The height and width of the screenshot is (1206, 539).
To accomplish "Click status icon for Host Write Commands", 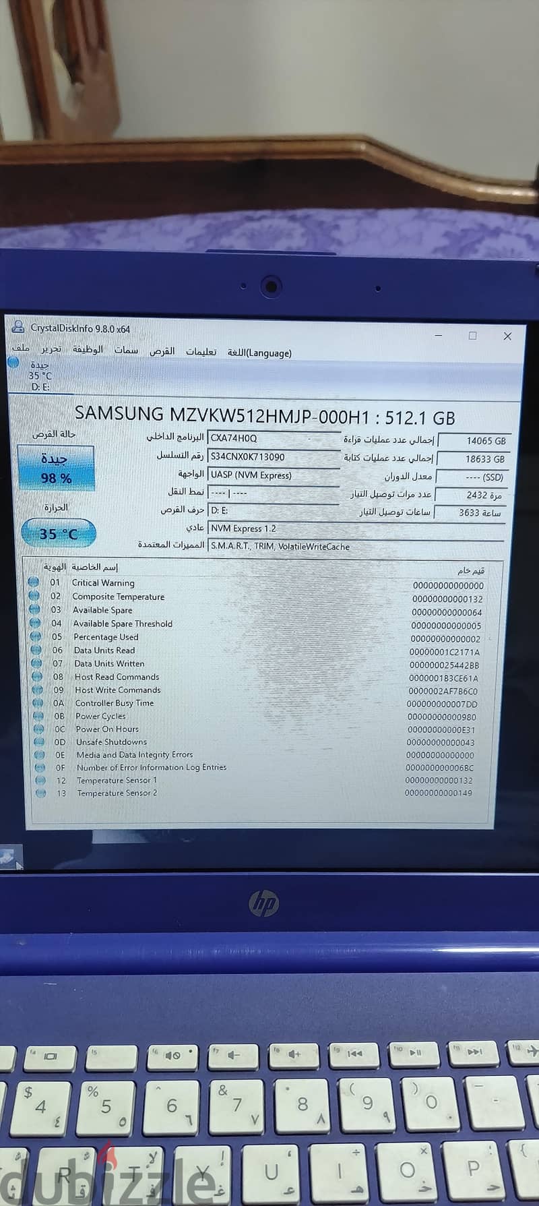I will pyautogui.click(x=38, y=690).
